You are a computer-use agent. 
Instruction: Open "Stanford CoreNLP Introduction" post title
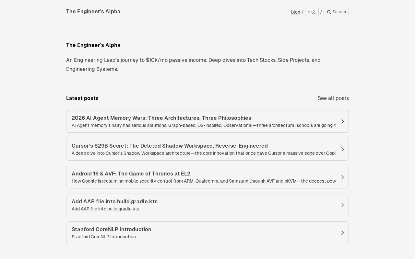[x=111, y=229]
